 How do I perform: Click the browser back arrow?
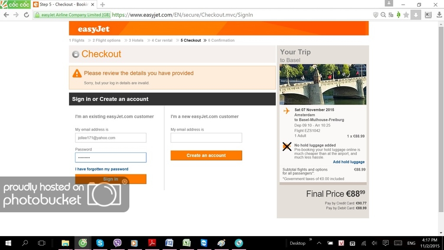pos(6,15)
